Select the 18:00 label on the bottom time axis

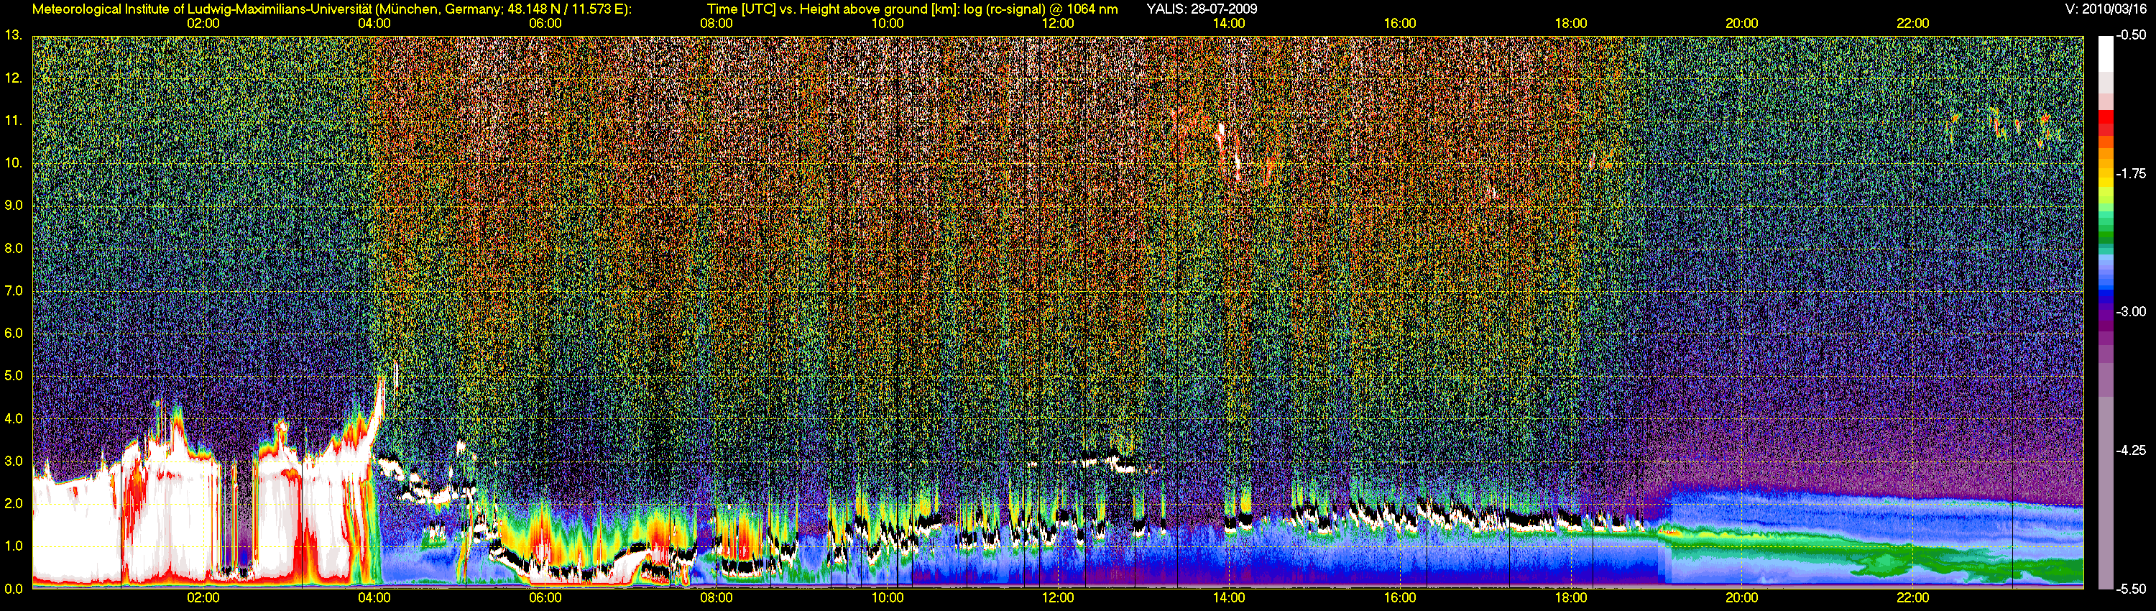[1571, 599]
